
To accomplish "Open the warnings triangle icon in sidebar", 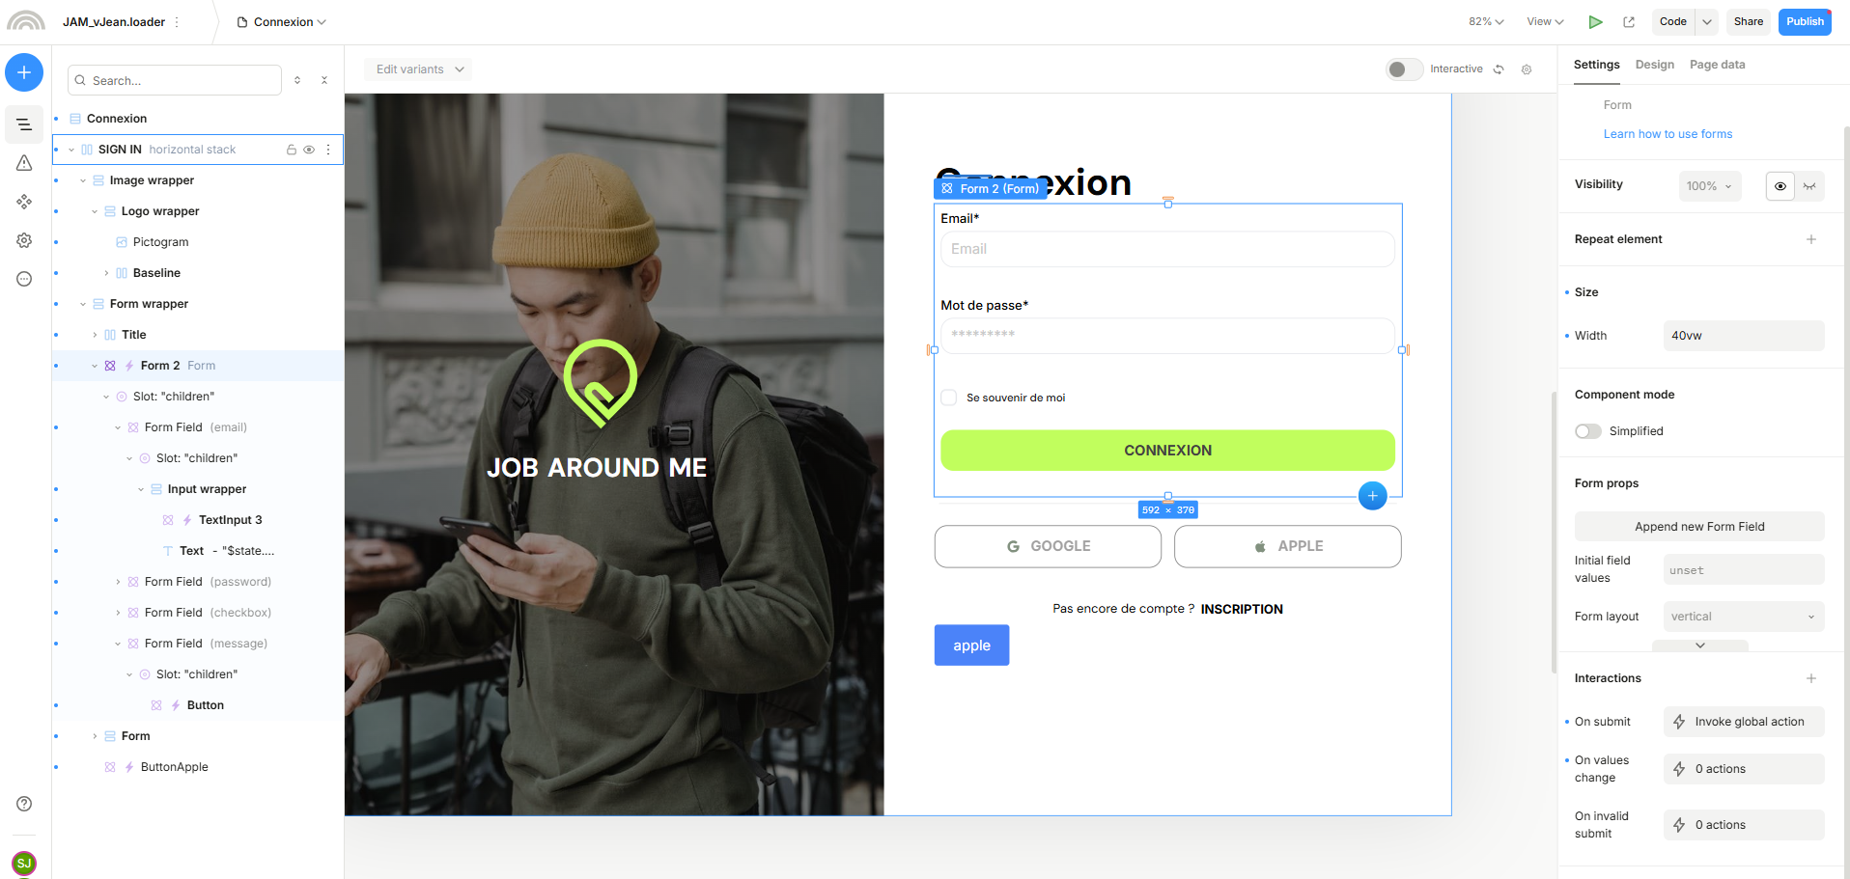I will [24, 163].
